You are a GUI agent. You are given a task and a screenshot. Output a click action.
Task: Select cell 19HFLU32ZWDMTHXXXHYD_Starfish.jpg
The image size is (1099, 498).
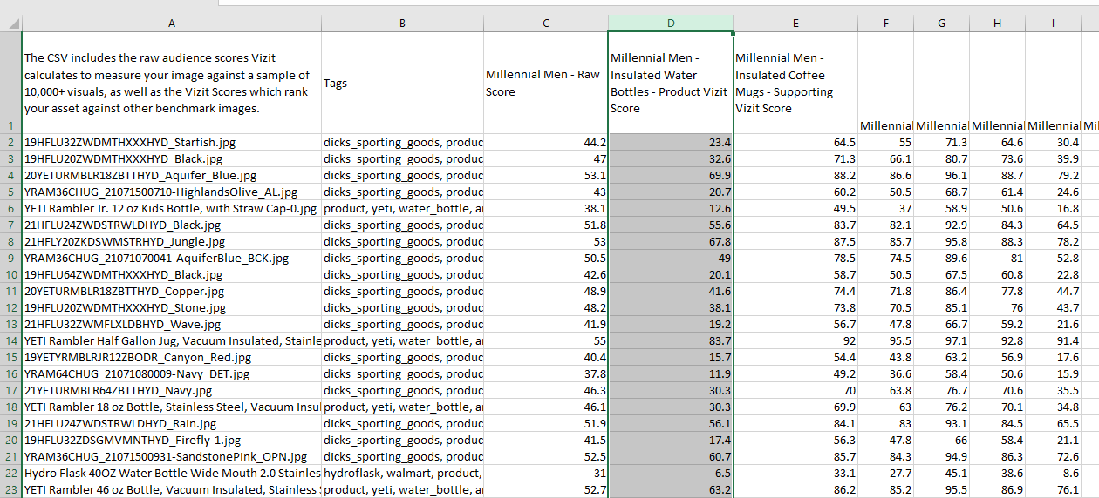tap(171, 142)
